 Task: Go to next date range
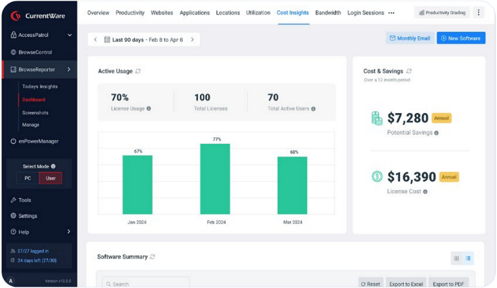coord(192,39)
